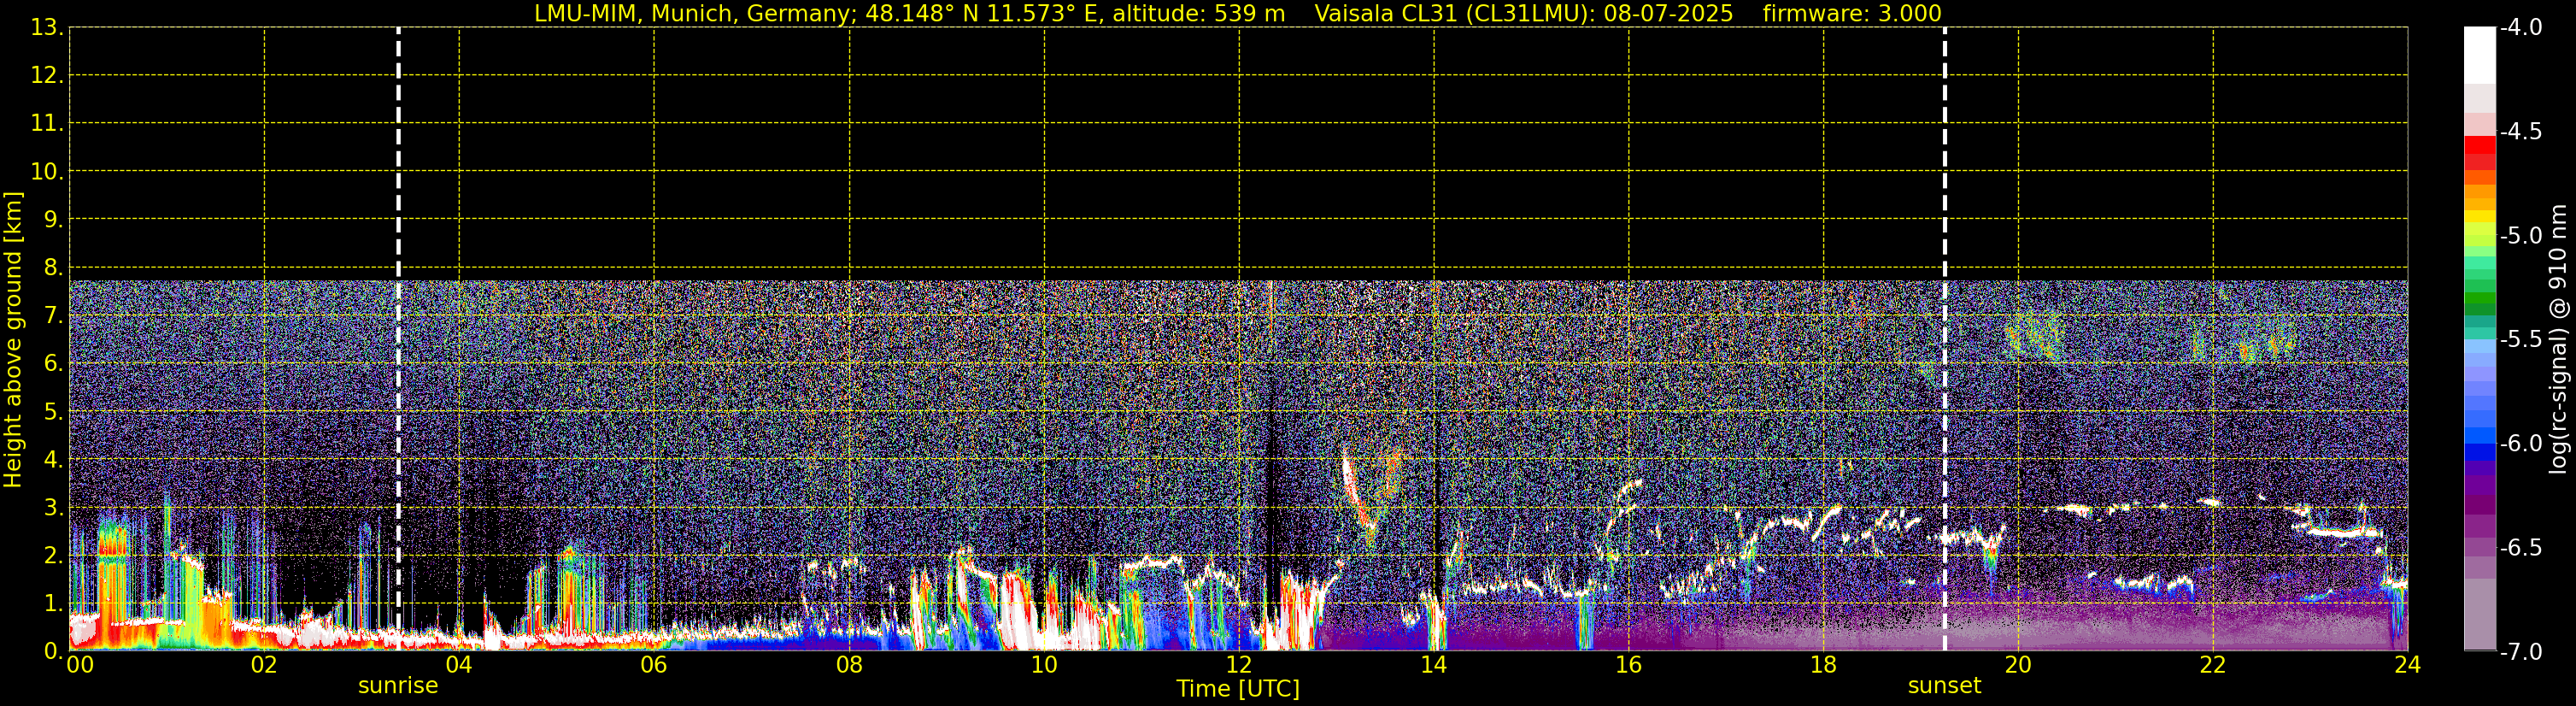
Task: Click the "Height above ground [km]" axis title
Action: coord(13,340)
